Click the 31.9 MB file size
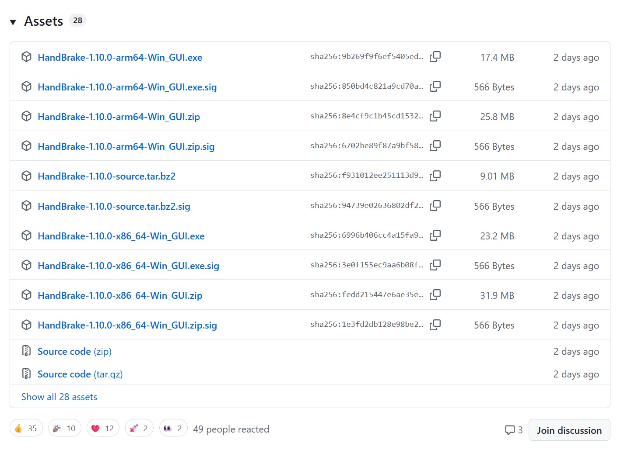Screen dimensions: 617x450 click(x=497, y=295)
